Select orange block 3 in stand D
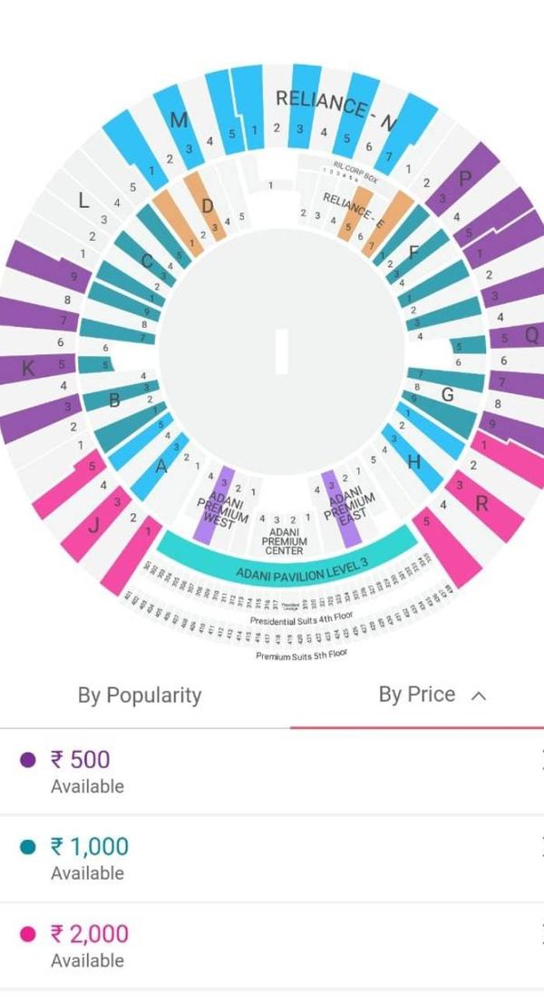 tap(206, 207)
